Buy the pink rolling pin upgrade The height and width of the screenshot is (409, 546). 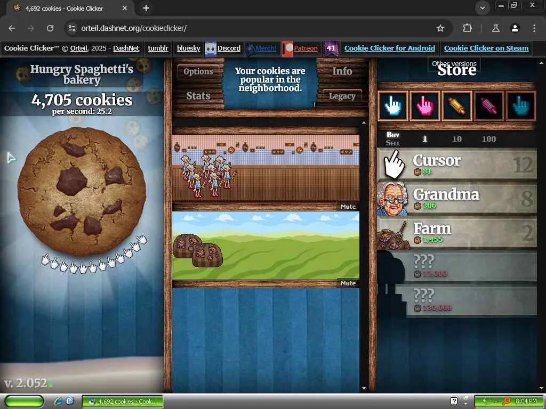tap(489, 106)
